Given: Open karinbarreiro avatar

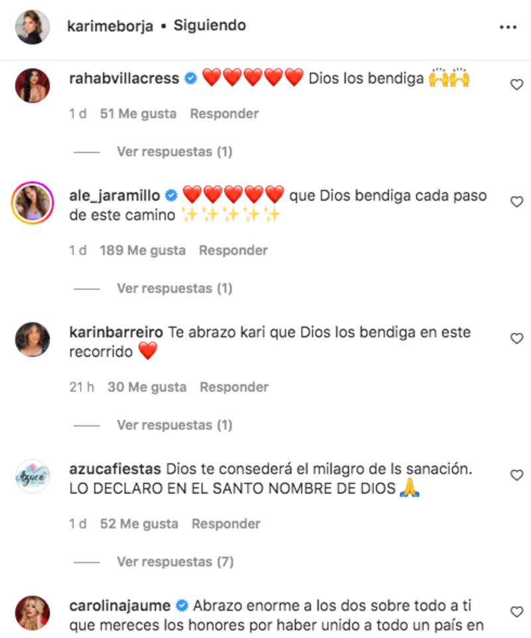Looking at the screenshot, I should pyautogui.click(x=32, y=340).
